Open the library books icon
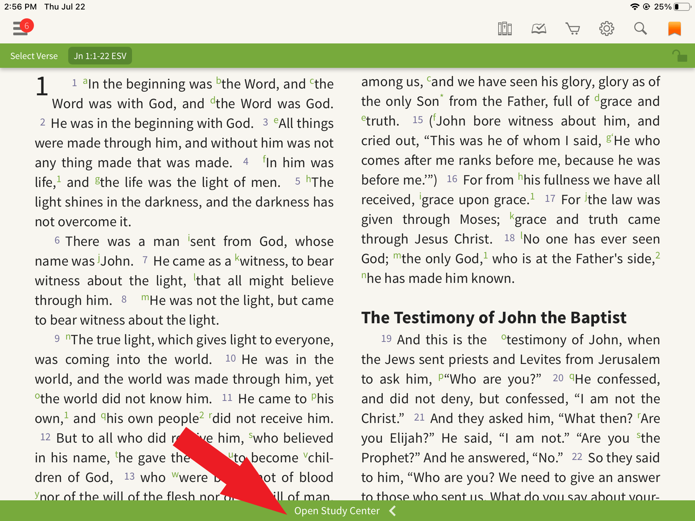The height and width of the screenshot is (521, 695). point(505,28)
